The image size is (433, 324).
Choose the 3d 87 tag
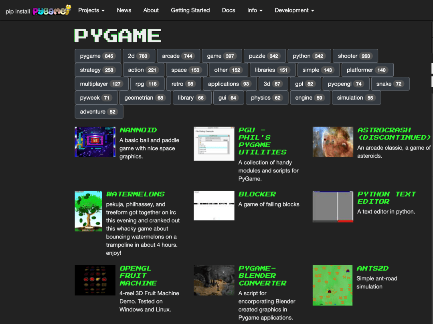click(x=273, y=84)
